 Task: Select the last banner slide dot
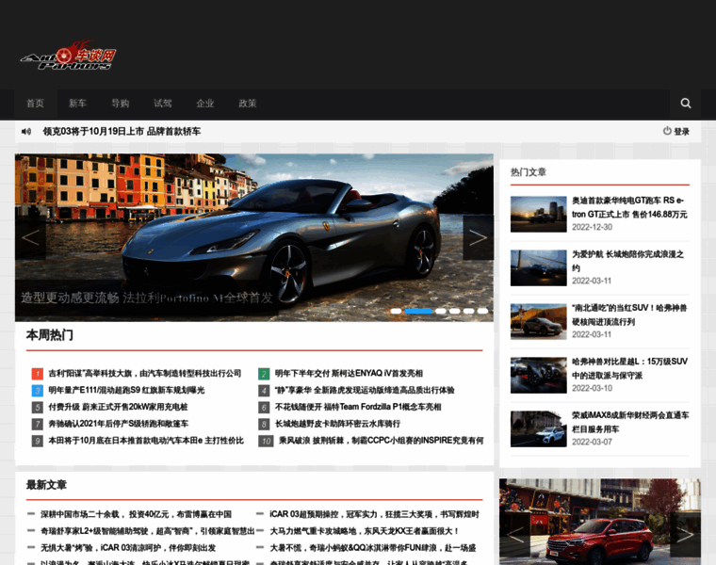pyautogui.click(x=482, y=311)
